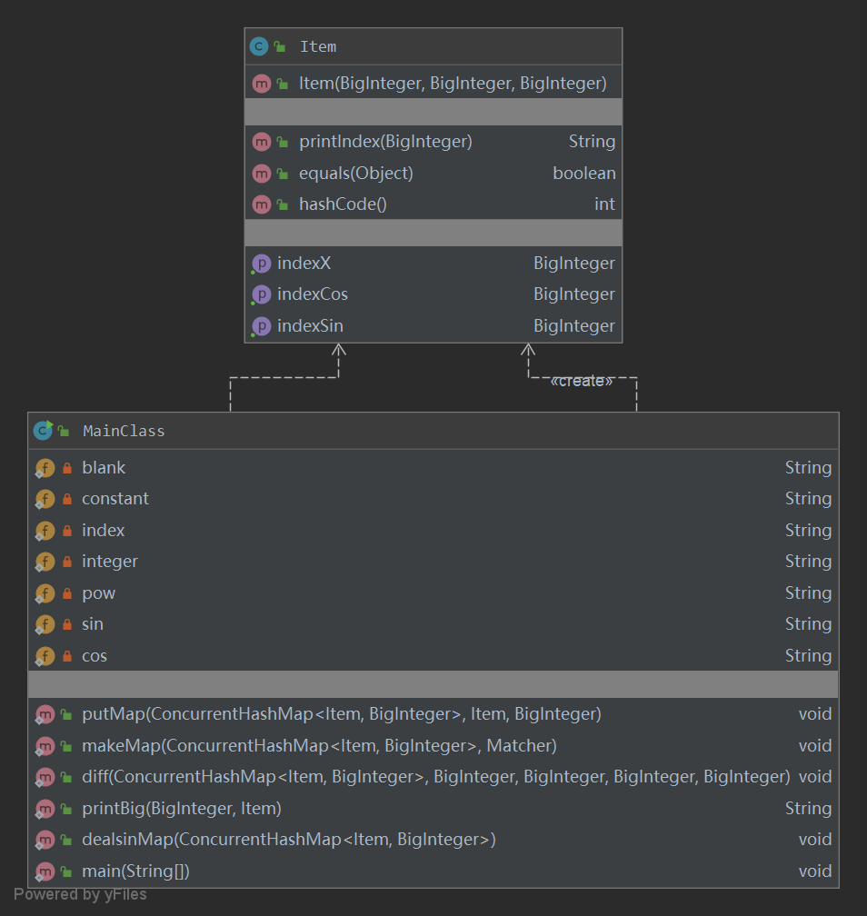
Task: Click the Powered by yFiles watermark
Action: pyautogui.click(x=80, y=895)
